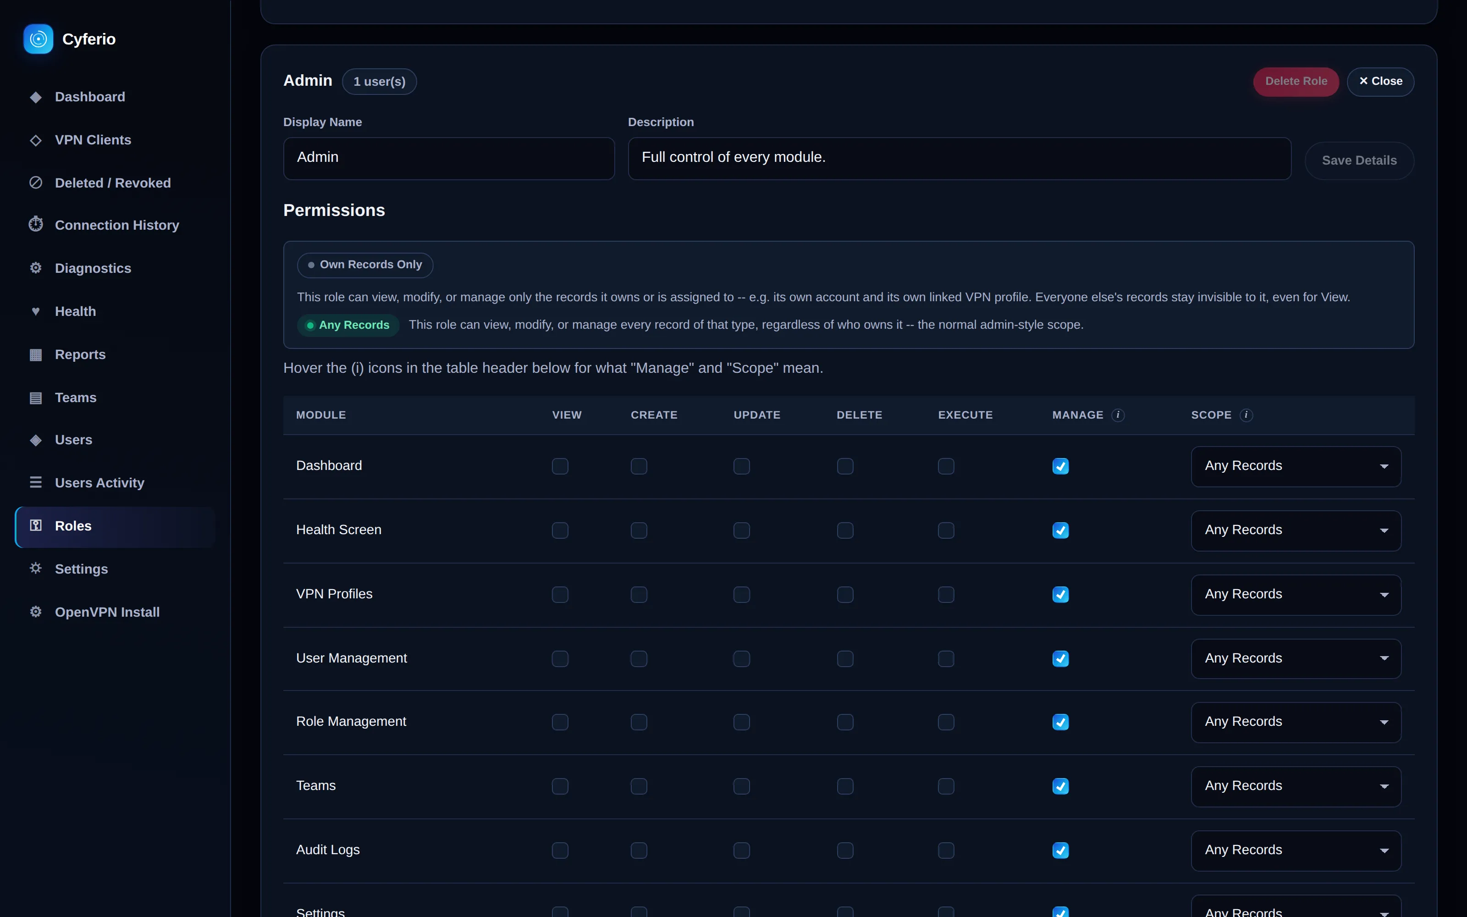Click the Permissions heading text
Screen dimensions: 1467x917
pos(334,210)
